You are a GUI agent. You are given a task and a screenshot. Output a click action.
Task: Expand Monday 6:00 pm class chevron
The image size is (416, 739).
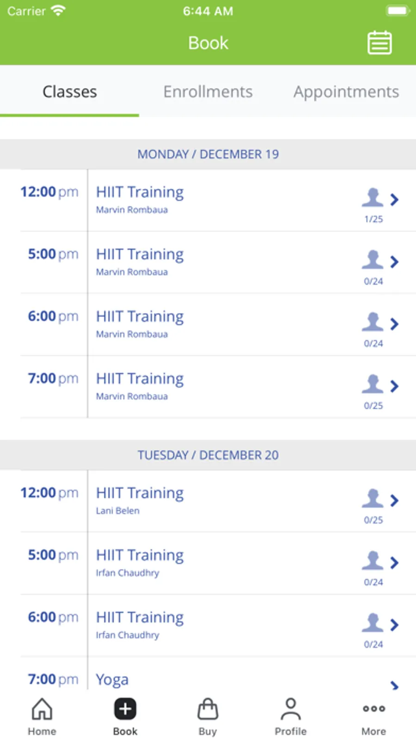pos(394,324)
